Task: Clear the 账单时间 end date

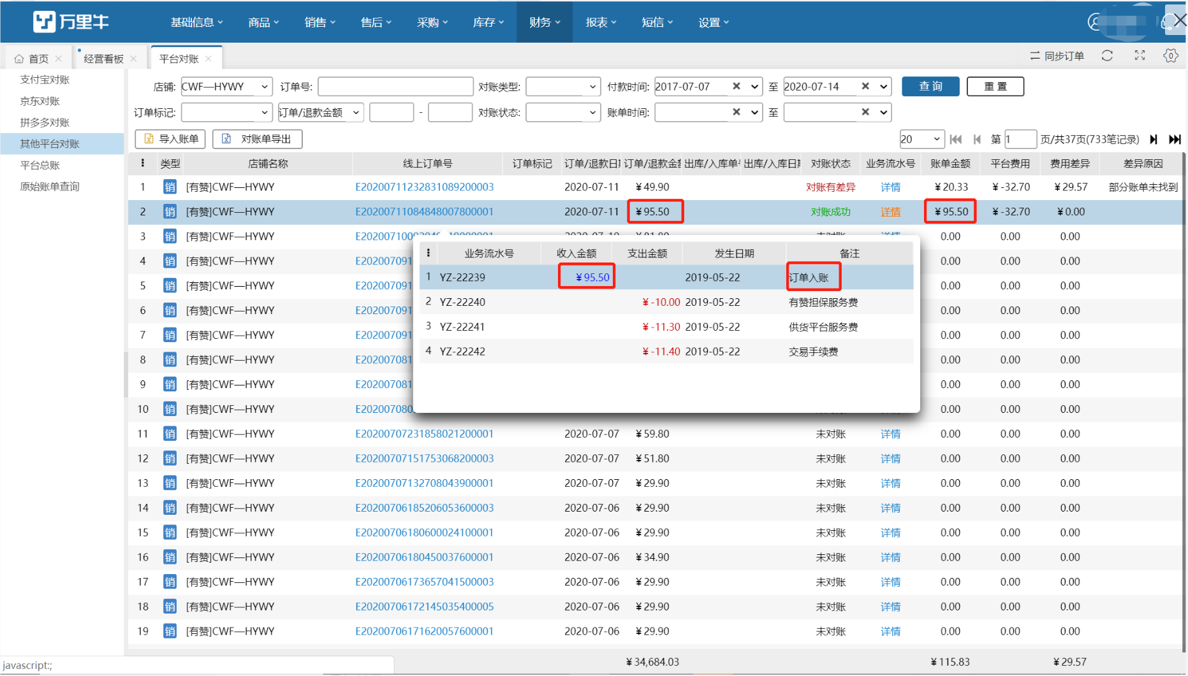Action: (x=865, y=112)
